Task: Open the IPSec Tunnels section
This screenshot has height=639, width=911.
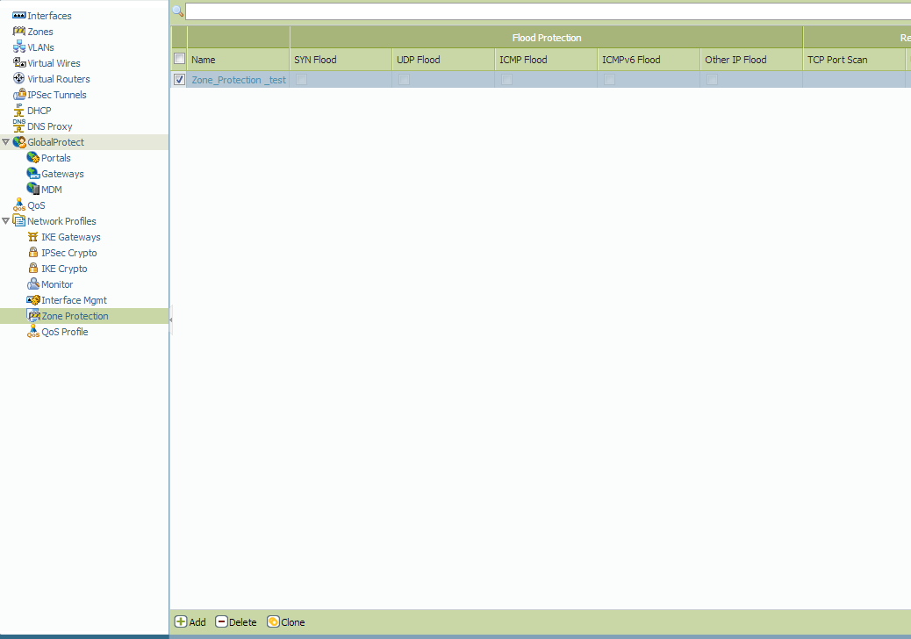Action: [57, 95]
